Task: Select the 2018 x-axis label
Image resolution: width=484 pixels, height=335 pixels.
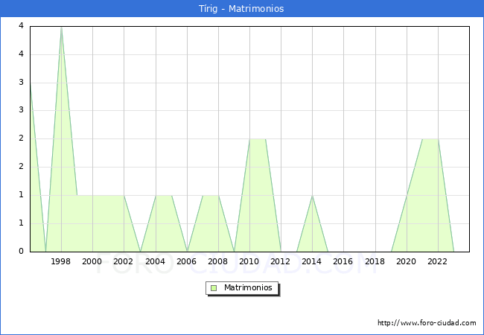Action: [x=375, y=261]
